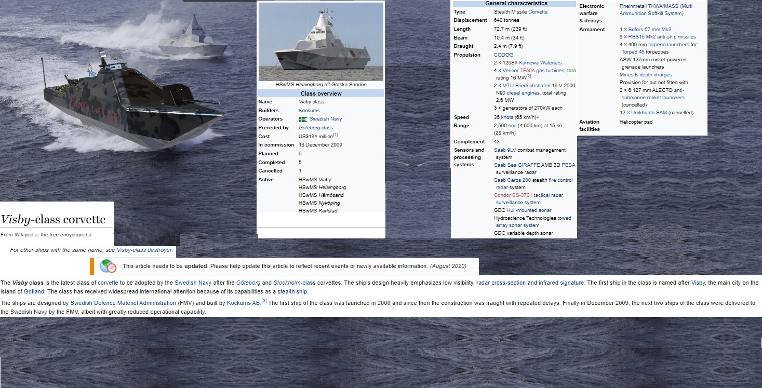Viewport: 762px width, 388px height.
Task: Click the Class overview header
Action: point(321,93)
